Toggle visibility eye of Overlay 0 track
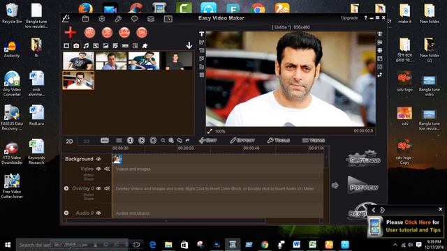This screenshot has width=447, height=251. pyautogui.click(x=98, y=188)
